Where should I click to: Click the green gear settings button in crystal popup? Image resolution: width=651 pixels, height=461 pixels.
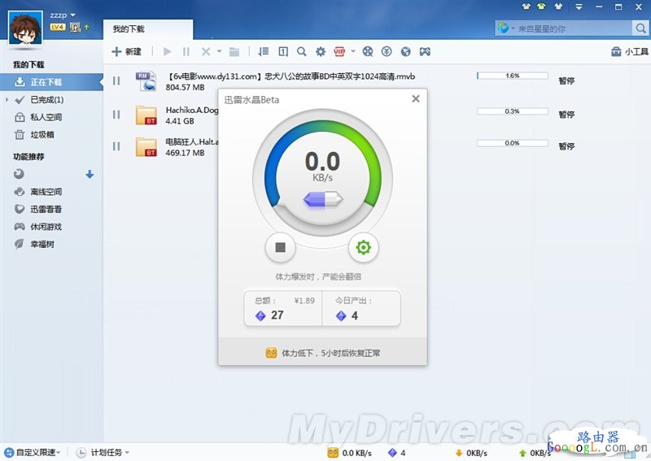point(363,247)
